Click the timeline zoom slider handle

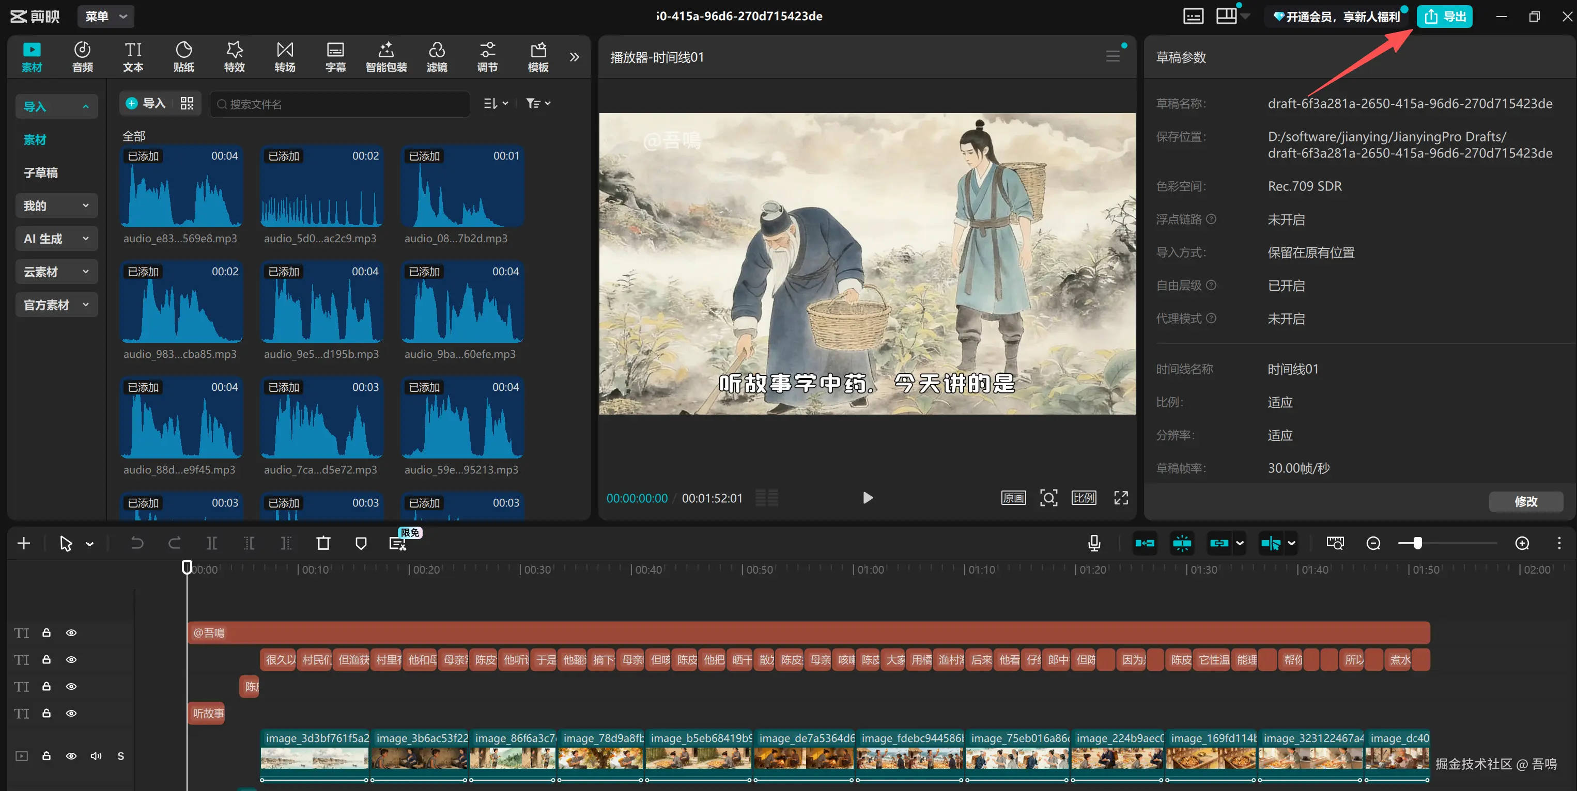[1417, 543]
